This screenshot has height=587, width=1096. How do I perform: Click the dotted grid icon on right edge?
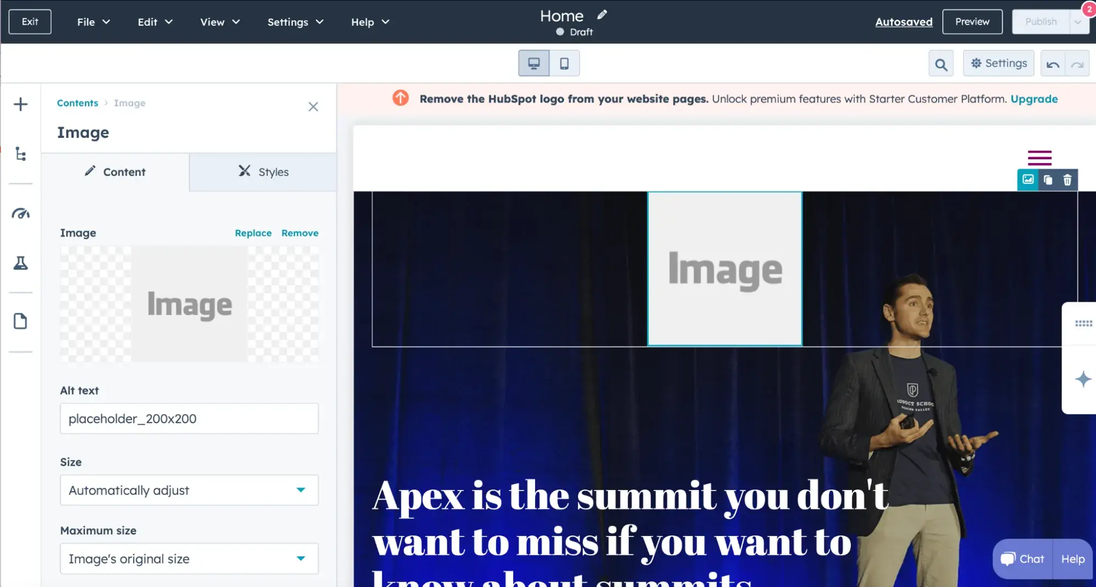pos(1083,324)
